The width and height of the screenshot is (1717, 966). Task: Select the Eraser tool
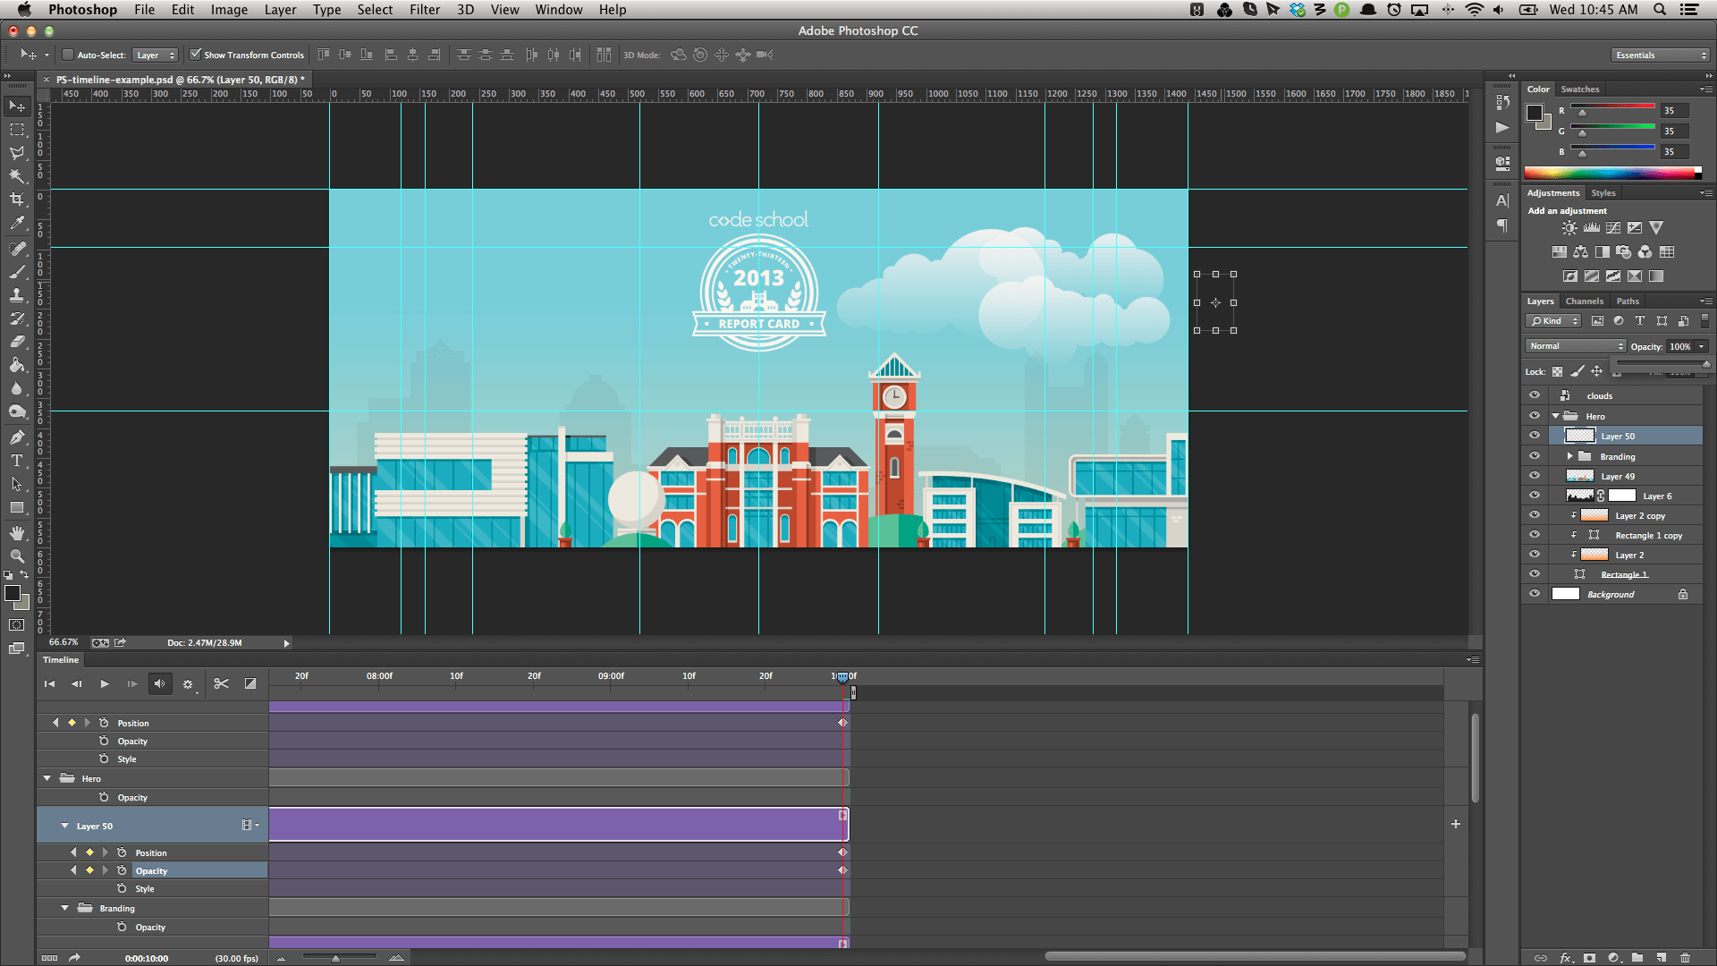click(17, 342)
